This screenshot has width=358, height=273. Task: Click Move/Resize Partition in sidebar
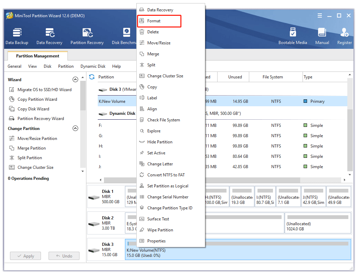(33, 139)
